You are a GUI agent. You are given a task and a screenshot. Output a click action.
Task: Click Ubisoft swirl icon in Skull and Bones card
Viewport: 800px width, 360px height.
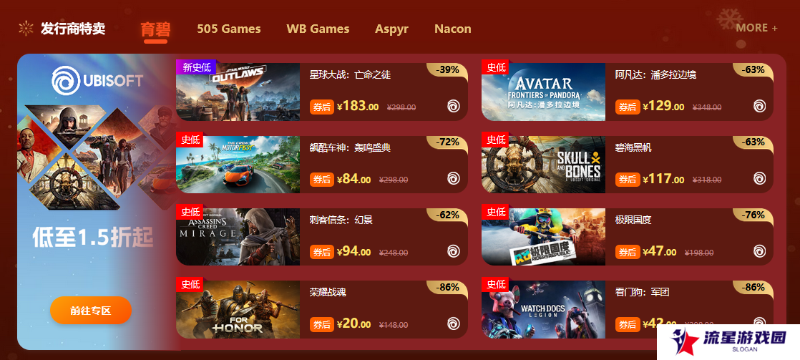click(x=759, y=178)
